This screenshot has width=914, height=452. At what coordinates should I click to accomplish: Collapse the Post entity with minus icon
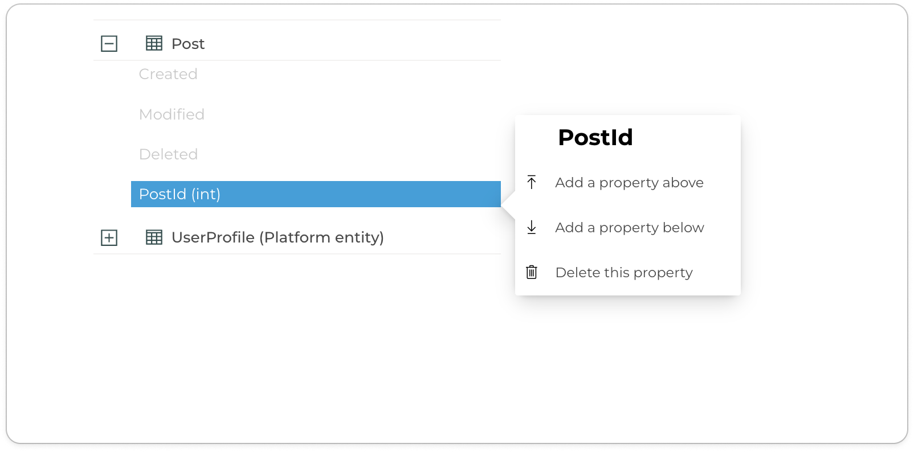pyautogui.click(x=109, y=44)
